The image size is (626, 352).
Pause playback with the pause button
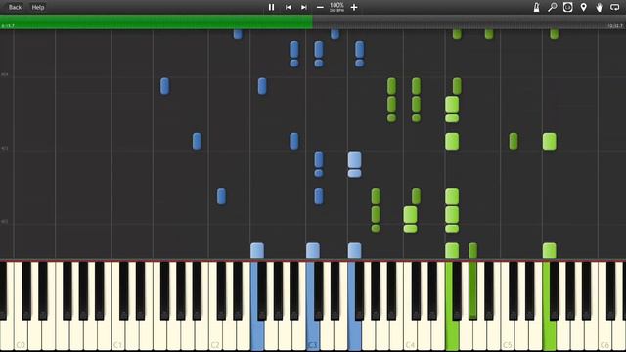pos(272,7)
